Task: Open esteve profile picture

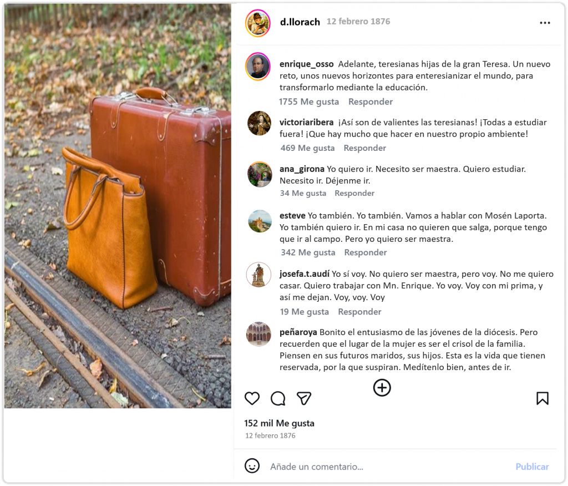Action: pos(260,221)
